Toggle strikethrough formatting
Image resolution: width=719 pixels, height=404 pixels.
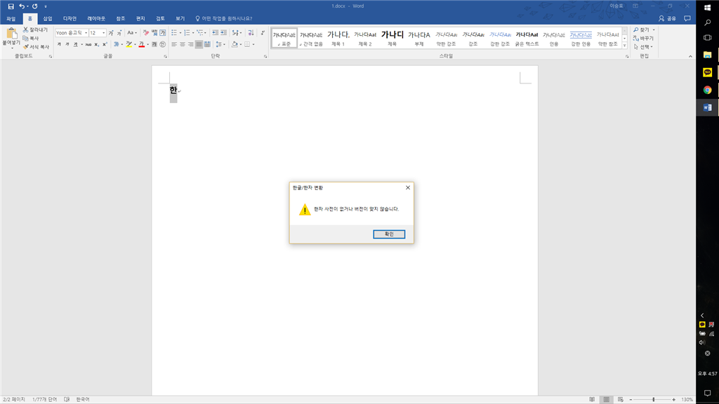tap(88, 44)
